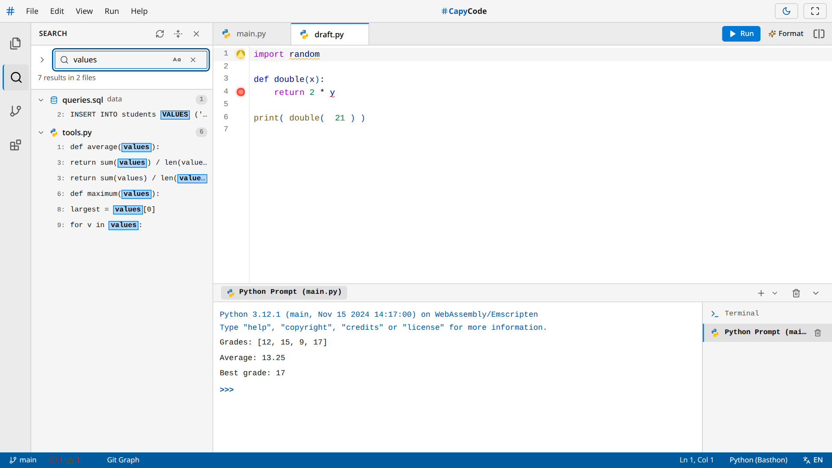832x468 pixels.
Task: Open the Run menu
Action: [x=112, y=11]
